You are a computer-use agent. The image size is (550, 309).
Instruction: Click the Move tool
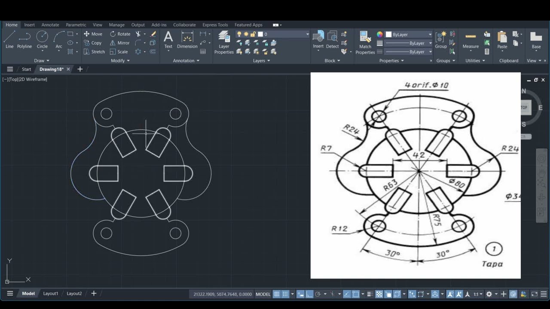coord(93,34)
